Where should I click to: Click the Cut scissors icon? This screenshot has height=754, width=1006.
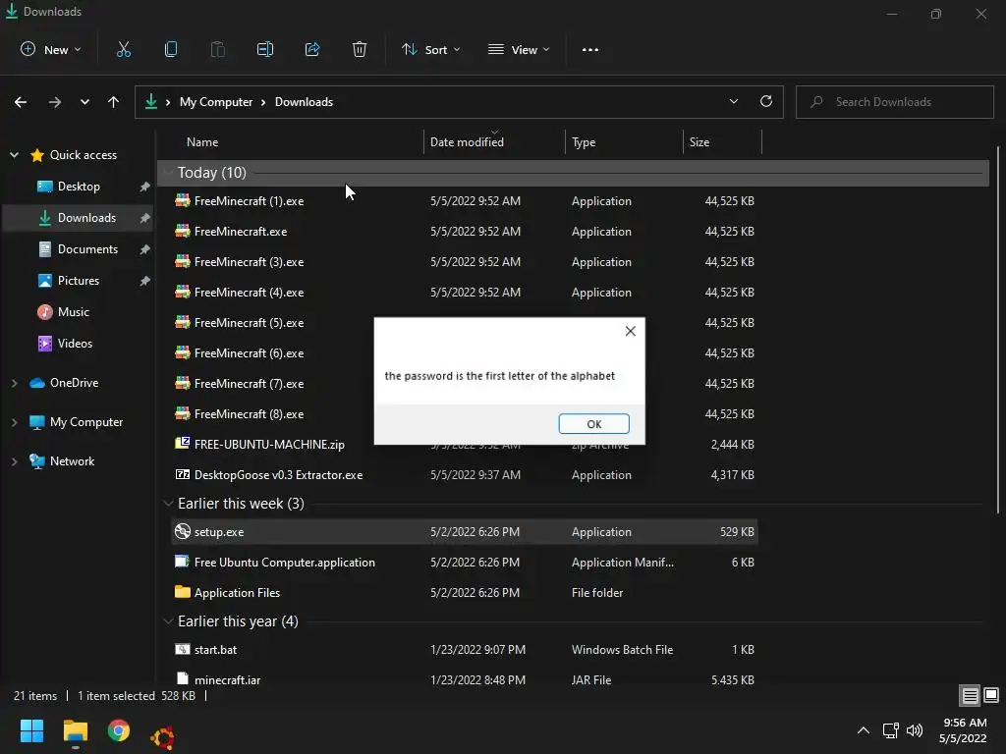[123, 49]
